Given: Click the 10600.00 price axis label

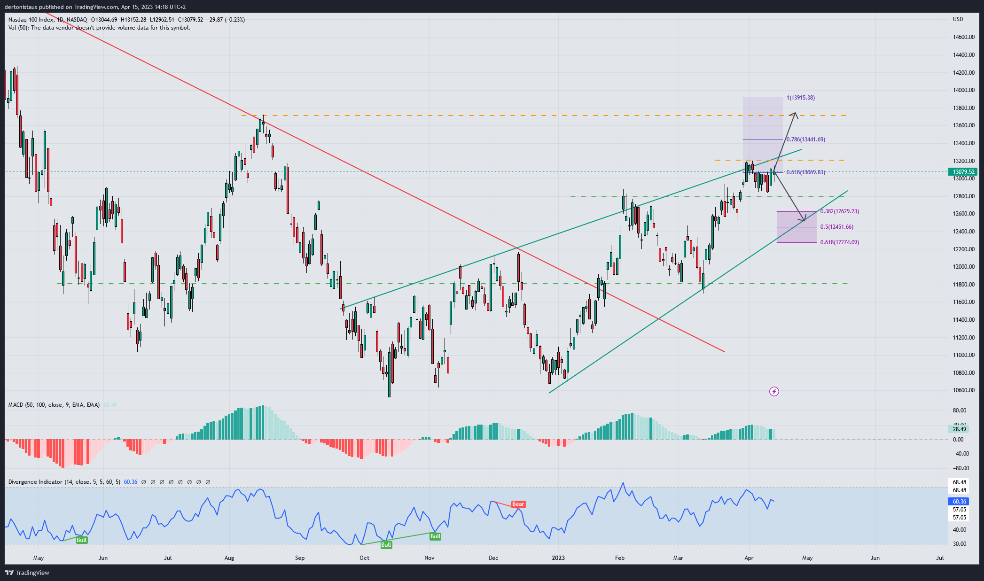Looking at the screenshot, I should click(x=964, y=390).
